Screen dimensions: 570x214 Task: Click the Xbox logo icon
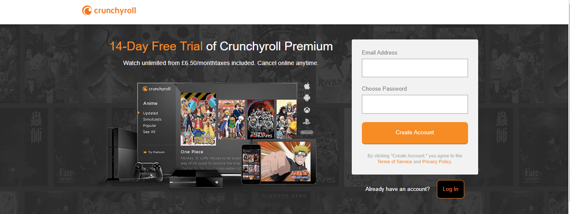(307, 110)
